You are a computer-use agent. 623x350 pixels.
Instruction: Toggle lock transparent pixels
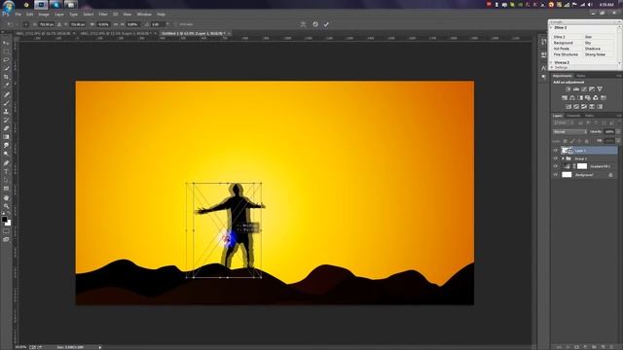(566, 141)
